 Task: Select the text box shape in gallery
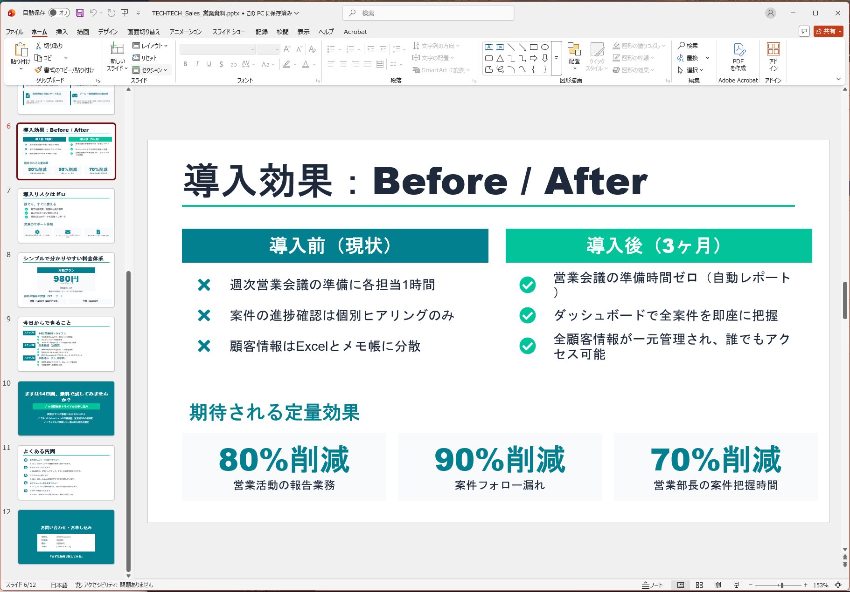(488, 47)
